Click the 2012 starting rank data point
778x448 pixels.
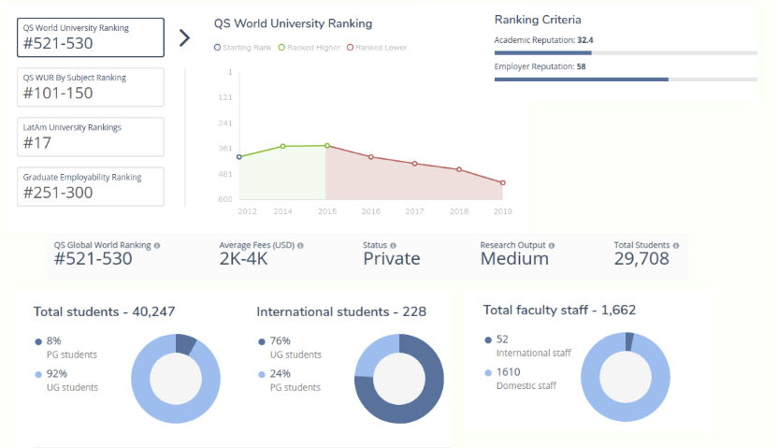[239, 157]
